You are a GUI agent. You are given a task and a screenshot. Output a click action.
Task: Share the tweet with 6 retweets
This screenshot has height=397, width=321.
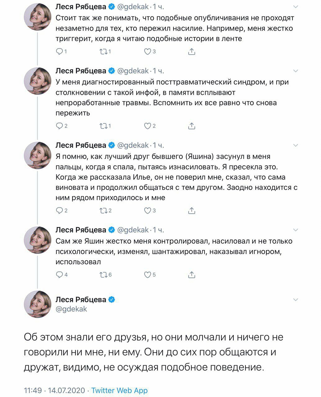(x=192, y=275)
